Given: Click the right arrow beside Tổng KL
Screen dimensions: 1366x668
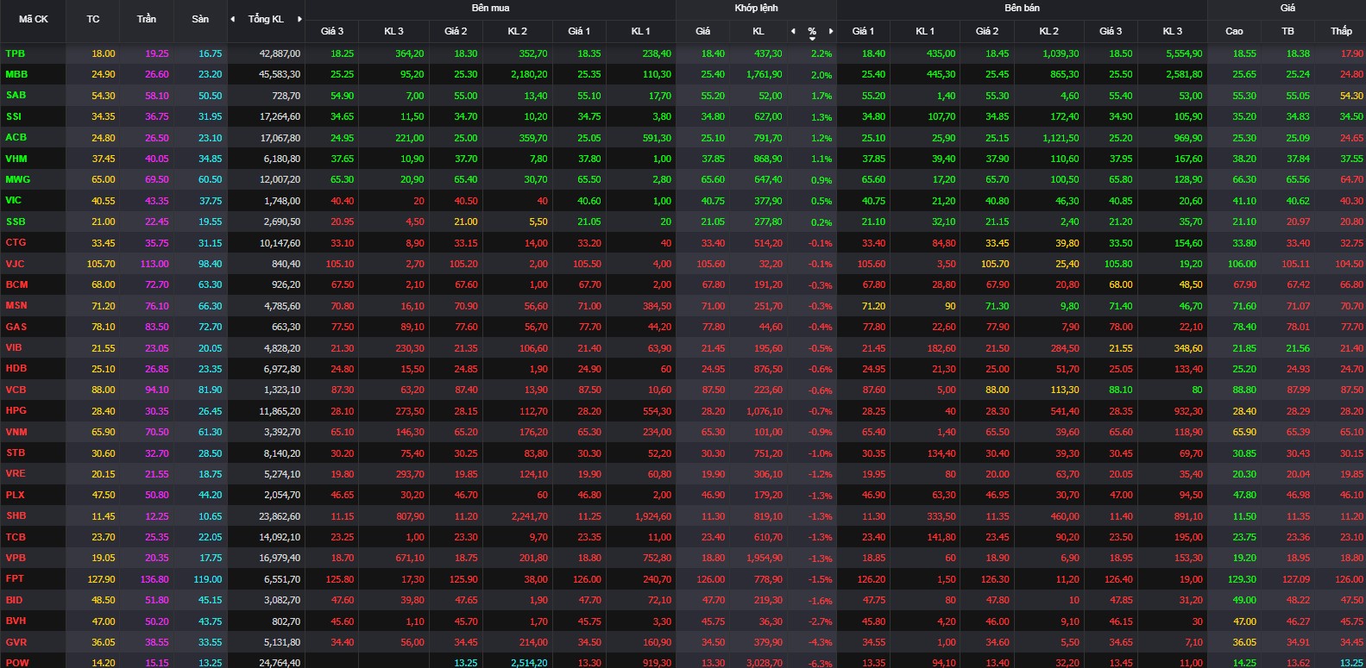Looking at the screenshot, I should (x=299, y=19).
